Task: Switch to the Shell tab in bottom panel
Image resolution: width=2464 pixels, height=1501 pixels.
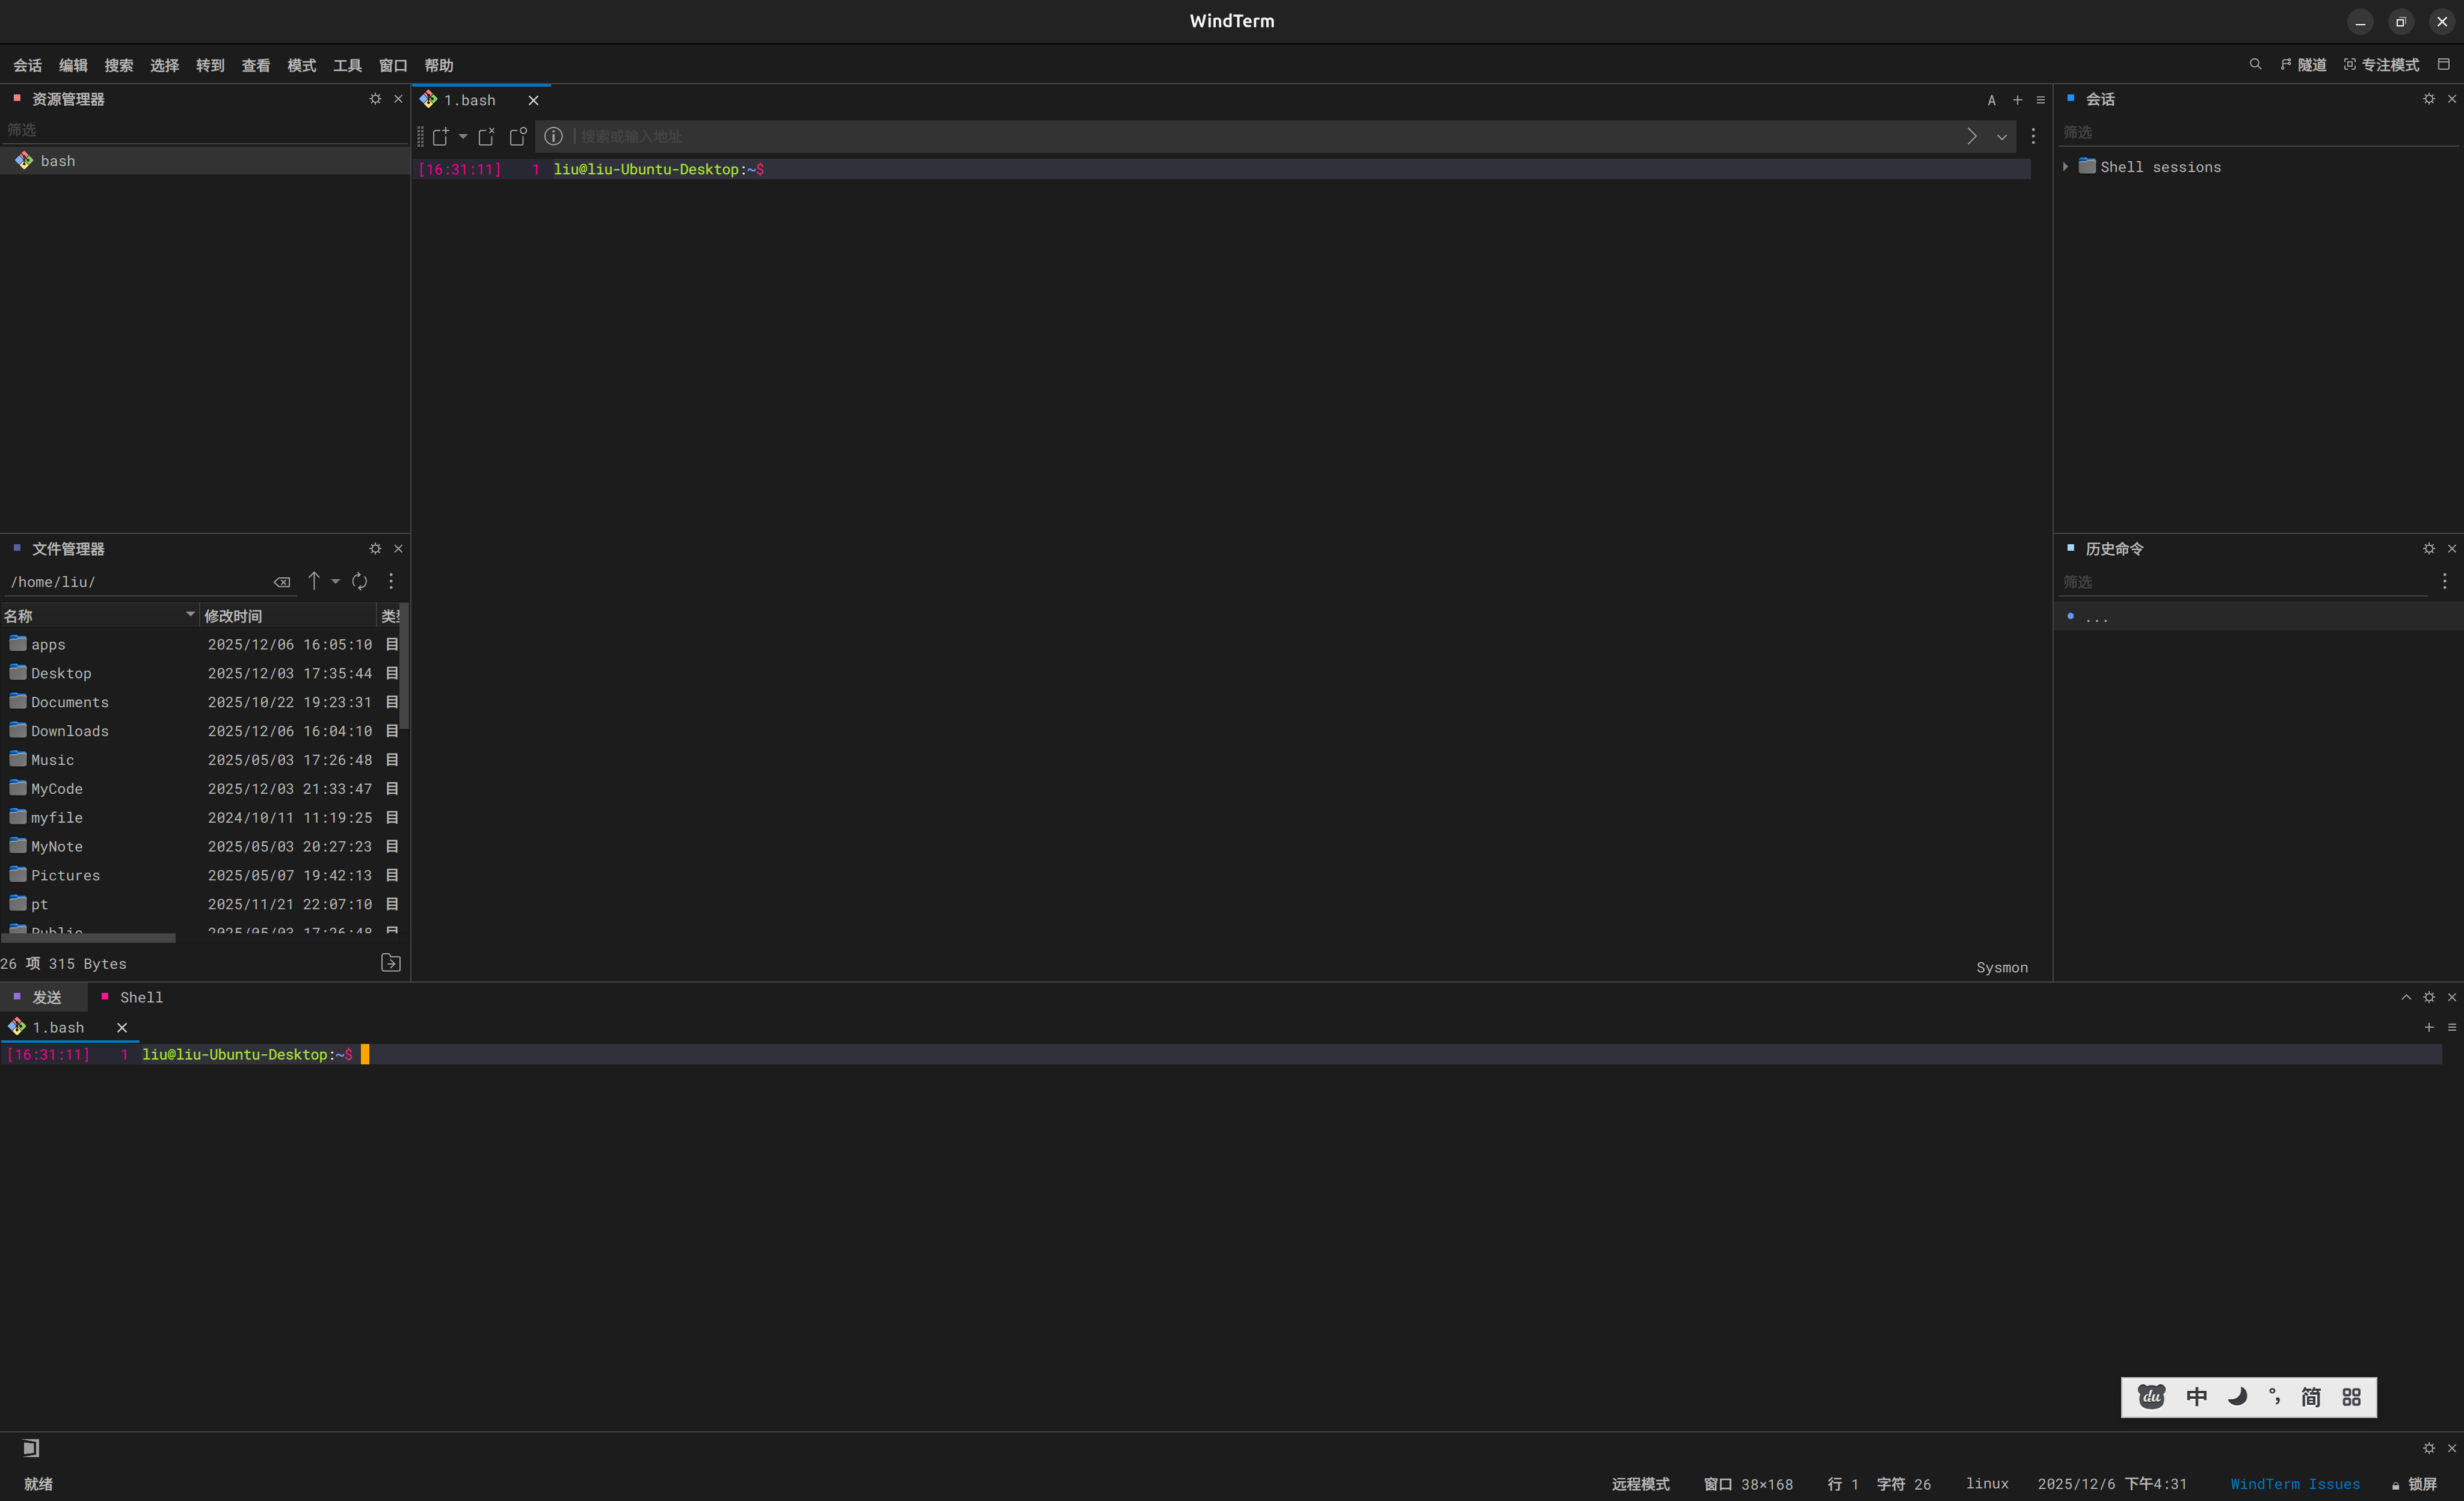Action: click(x=141, y=997)
